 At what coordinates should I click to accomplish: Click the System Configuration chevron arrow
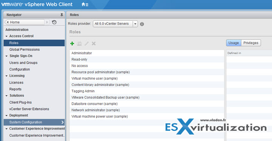point(62,122)
